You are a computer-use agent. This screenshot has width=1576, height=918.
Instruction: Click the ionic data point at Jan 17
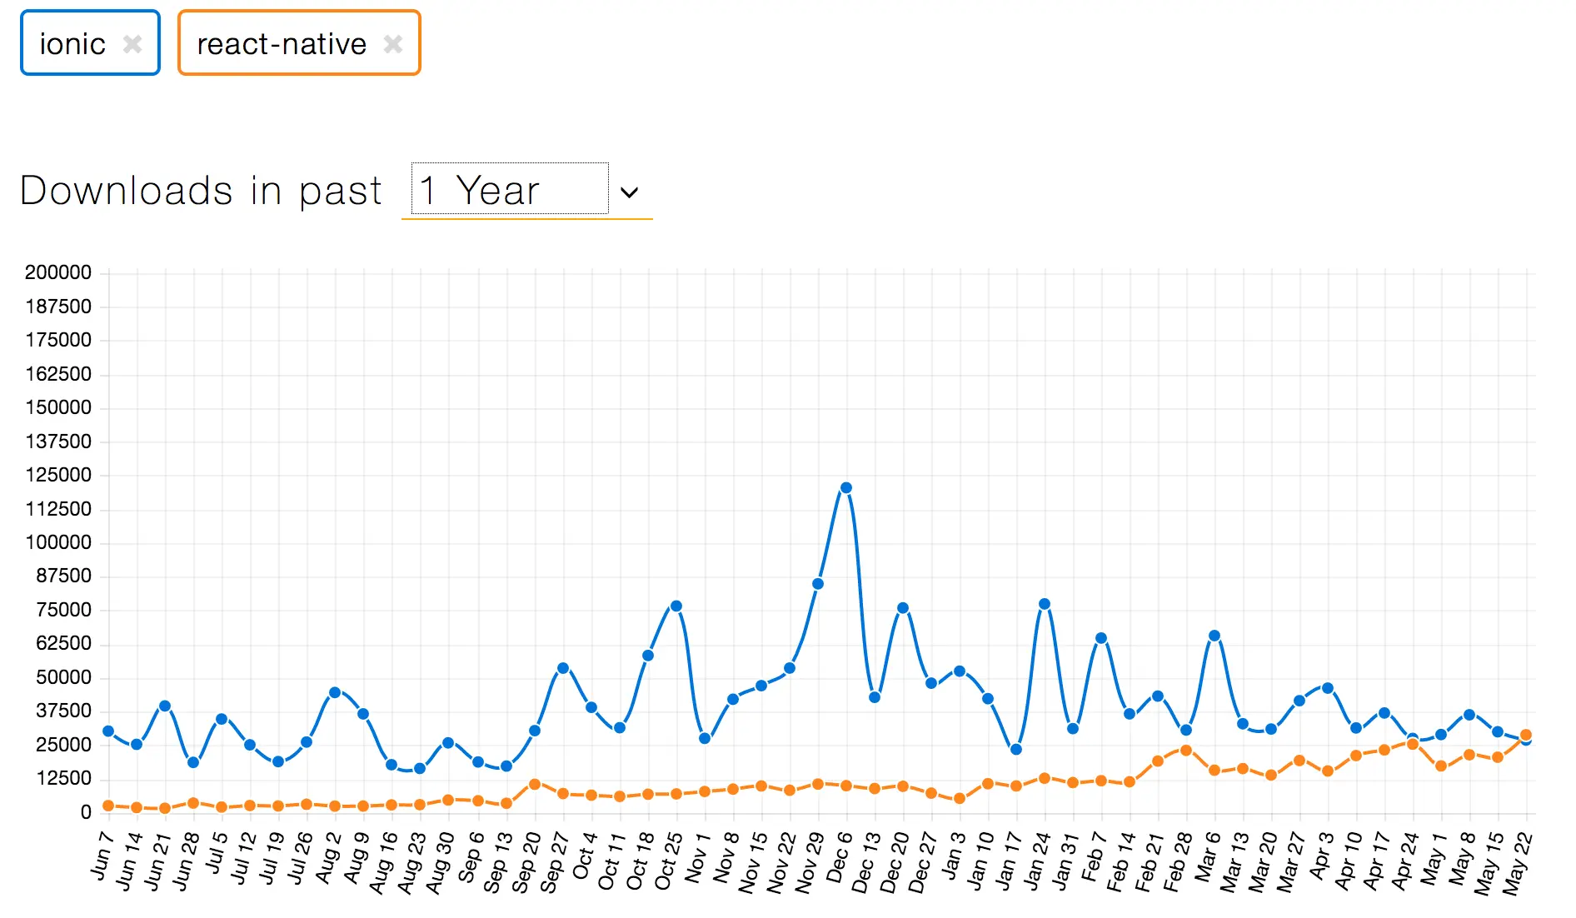(x=1016, y=750)
